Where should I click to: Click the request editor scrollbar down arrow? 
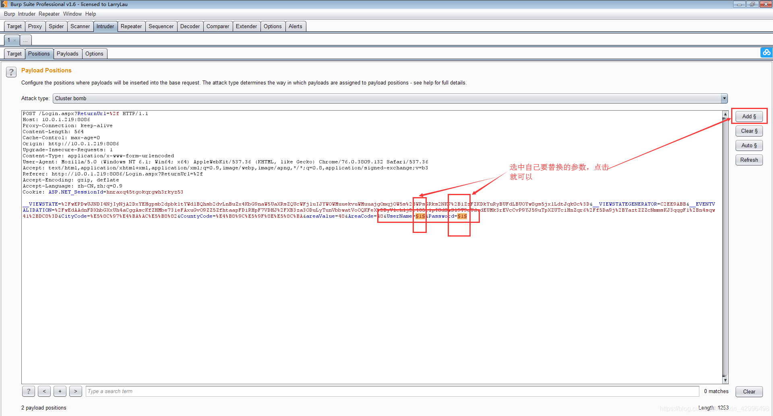point(725,380)
